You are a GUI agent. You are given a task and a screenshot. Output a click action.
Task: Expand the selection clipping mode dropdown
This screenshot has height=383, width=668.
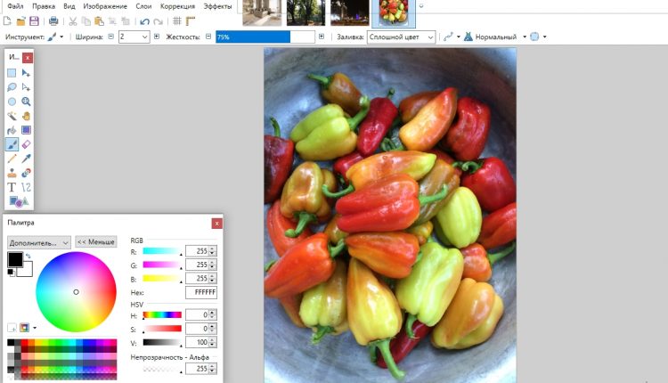544,37
